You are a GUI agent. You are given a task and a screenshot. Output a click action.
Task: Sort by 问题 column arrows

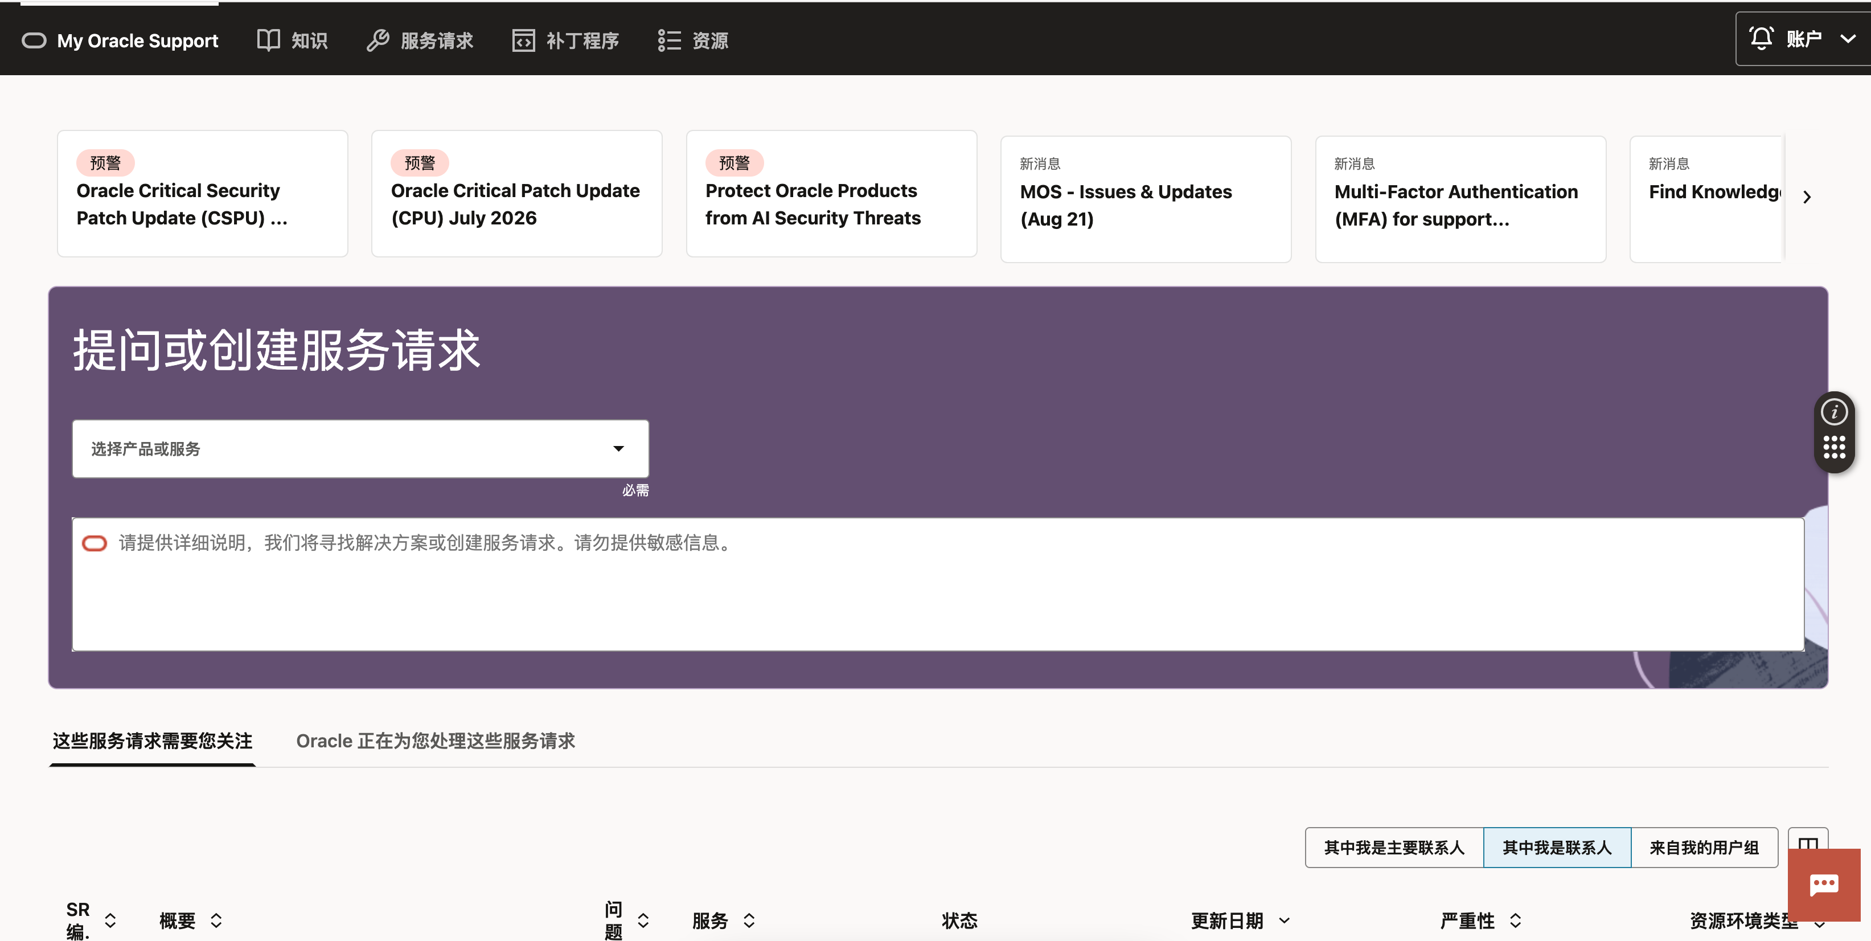pyautogui.click(x=643, y=920)
